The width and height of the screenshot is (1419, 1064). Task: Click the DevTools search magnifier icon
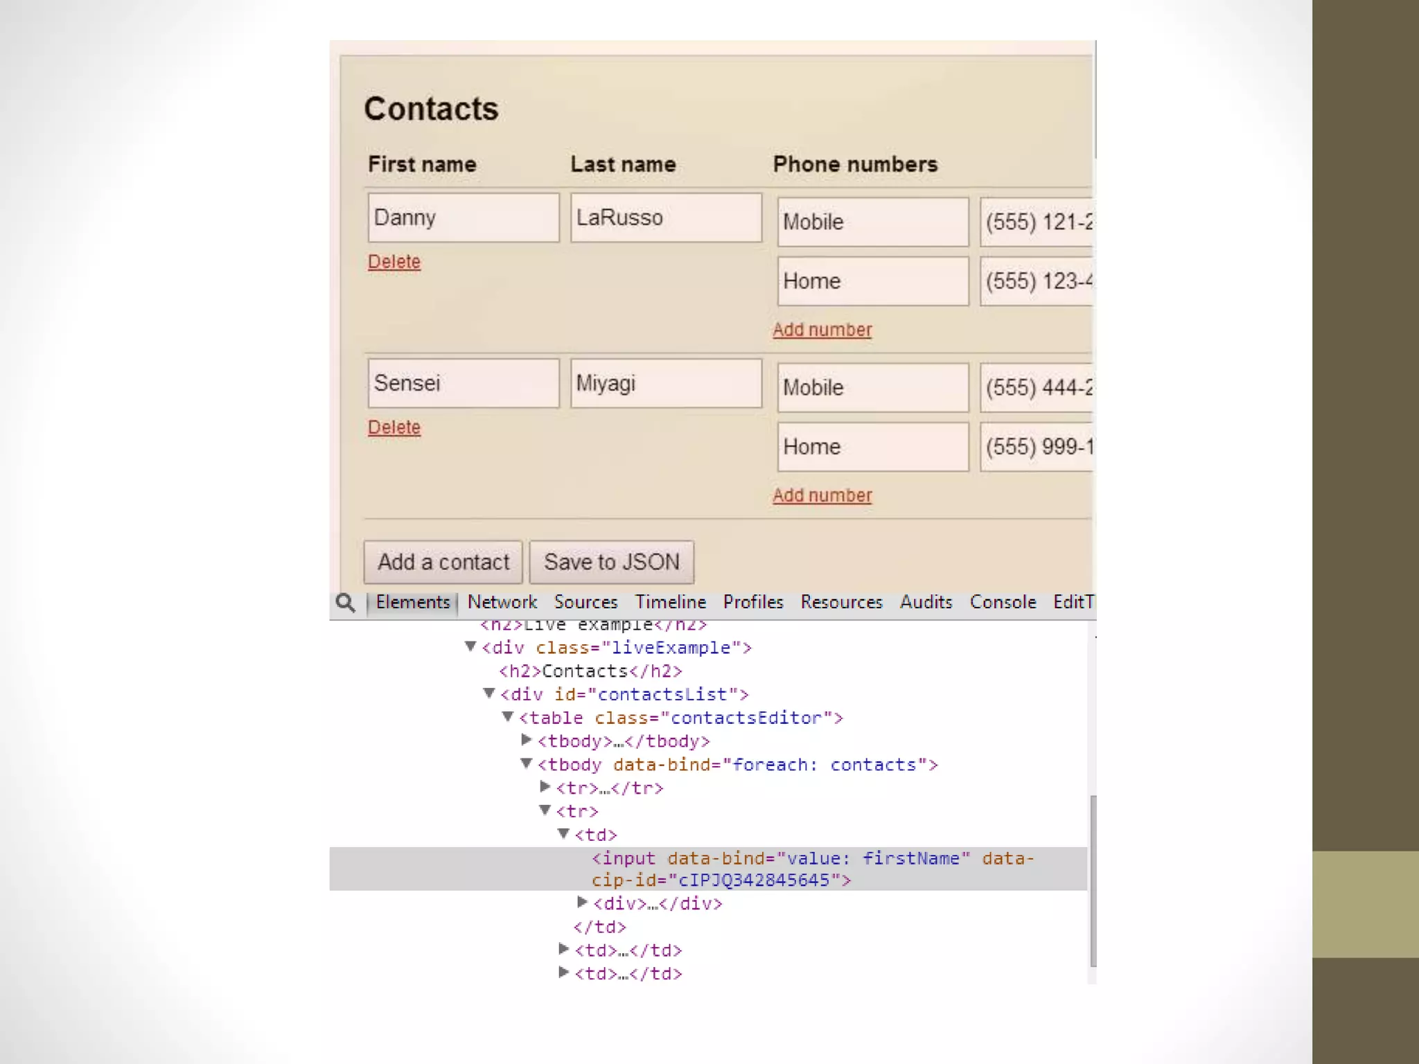(345, 603)
